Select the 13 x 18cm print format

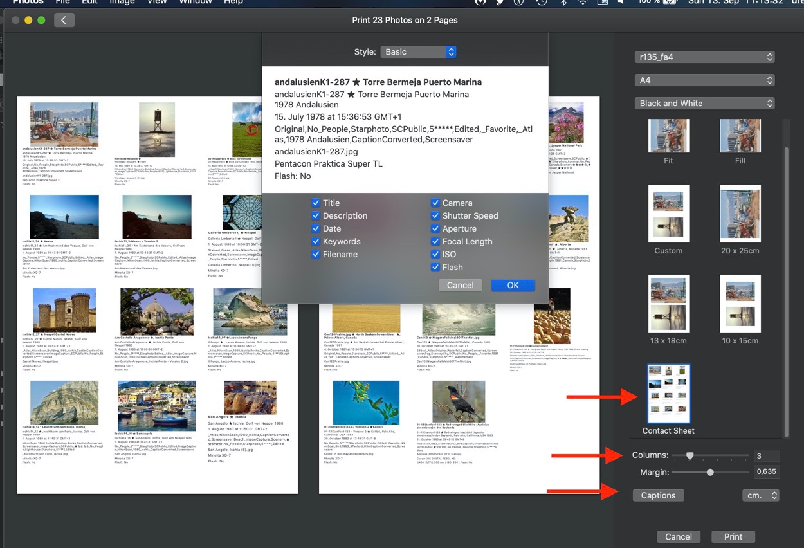[668, 303]
